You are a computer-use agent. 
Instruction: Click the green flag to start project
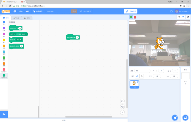tap(131, 17)
